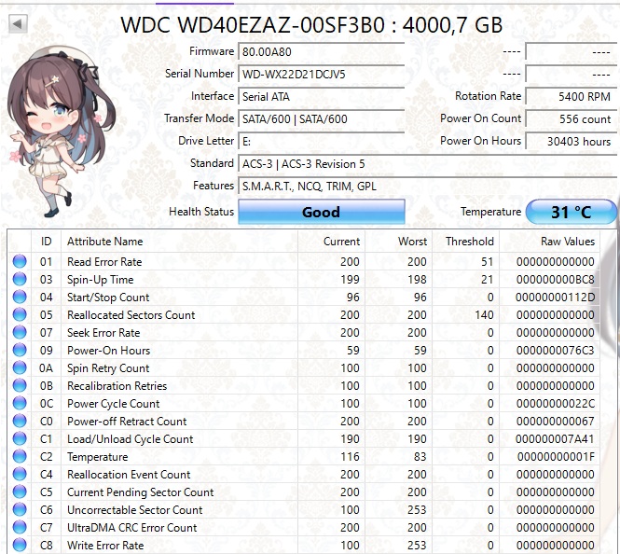
Task: Select the Serial Number field WD-WX22D21DCJV5
Action: tap(321, 75)
